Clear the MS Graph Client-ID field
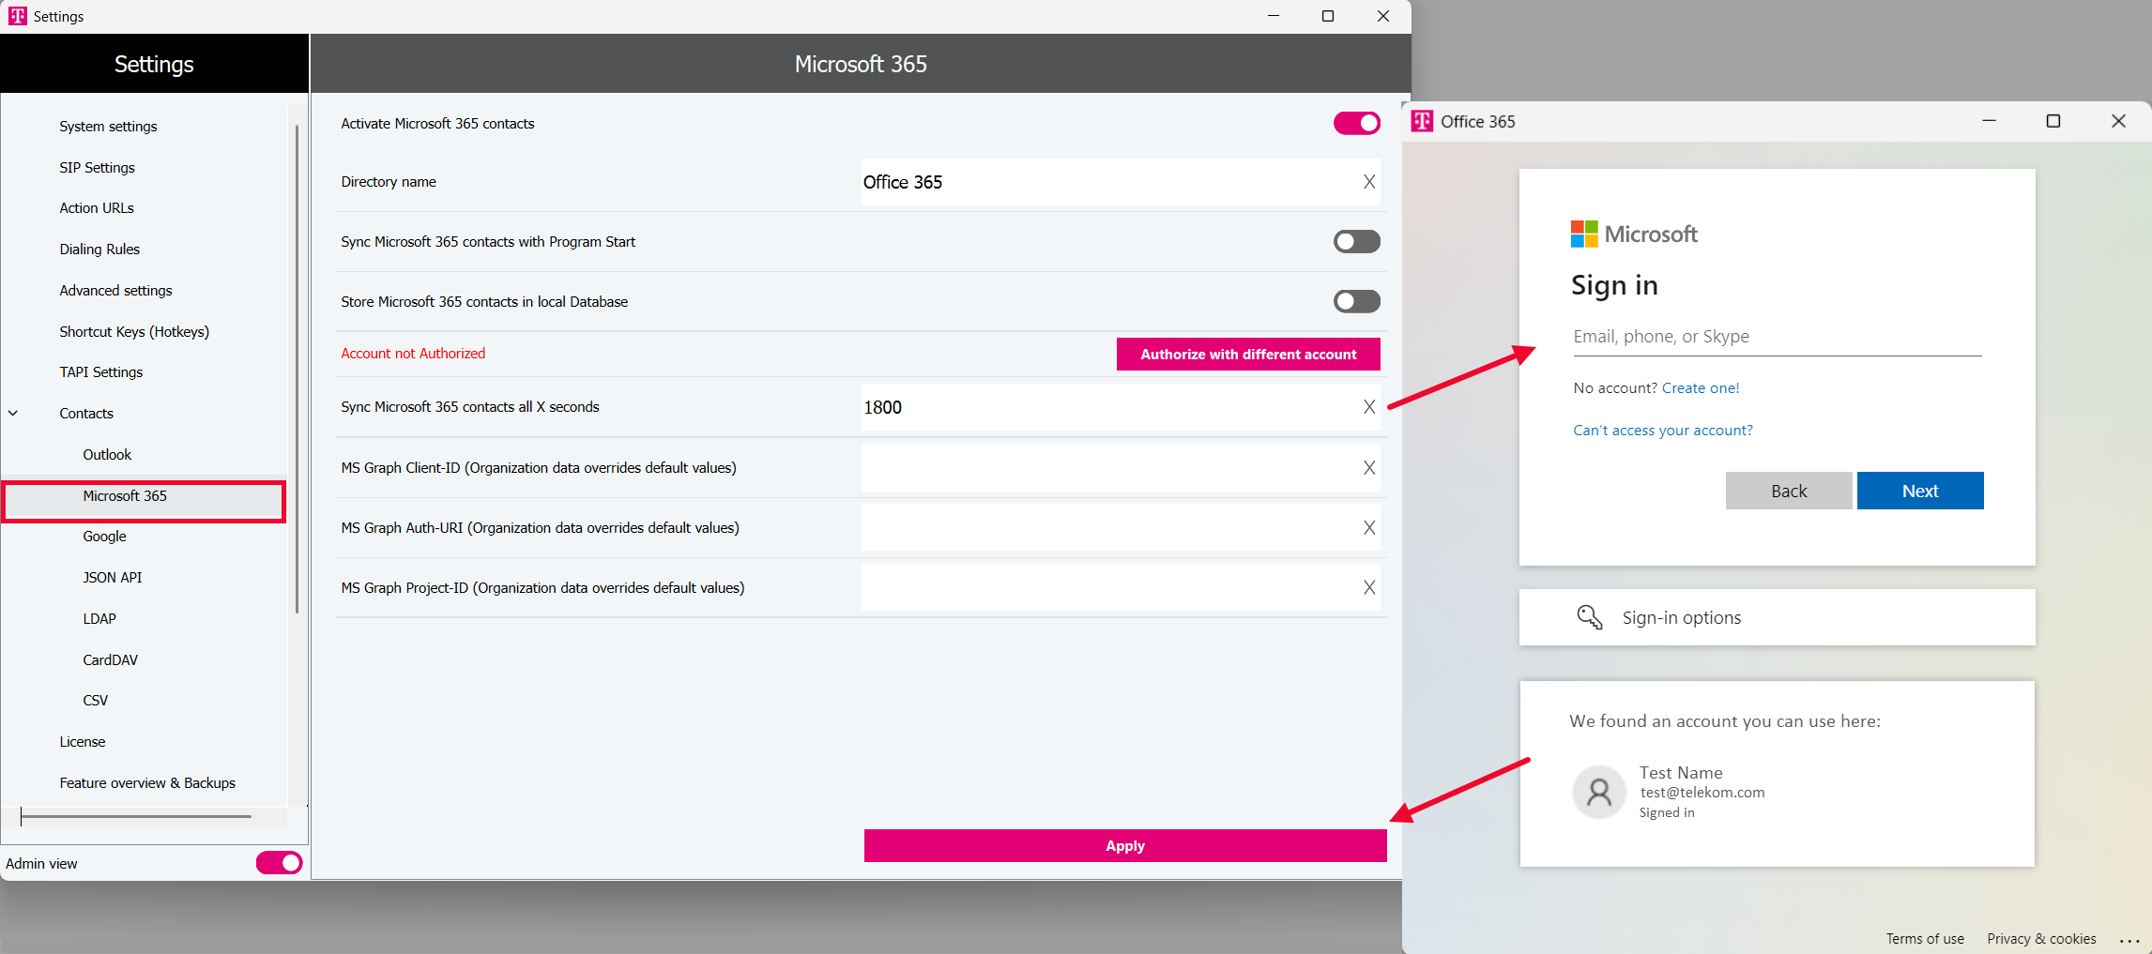The height and width of the screenshot is (954, 2152). pyautogui.click(x=1368, y=468)
